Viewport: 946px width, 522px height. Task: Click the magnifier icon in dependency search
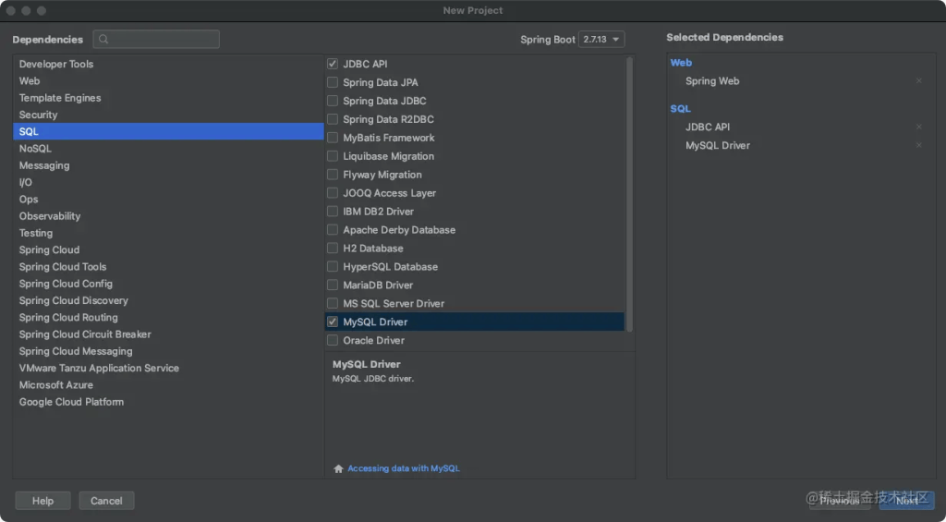[x=103, y=40]
